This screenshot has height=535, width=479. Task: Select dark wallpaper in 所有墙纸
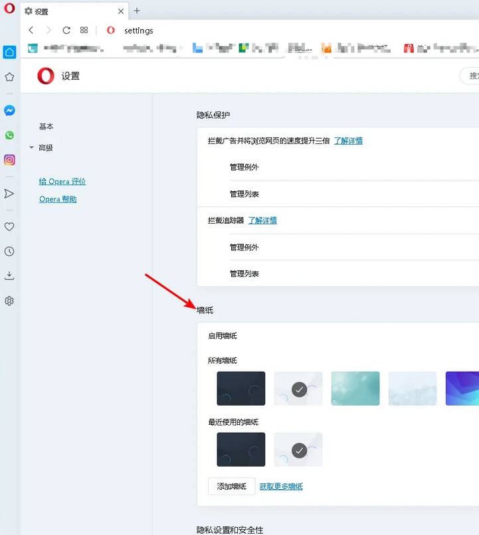tap(241, 388)
